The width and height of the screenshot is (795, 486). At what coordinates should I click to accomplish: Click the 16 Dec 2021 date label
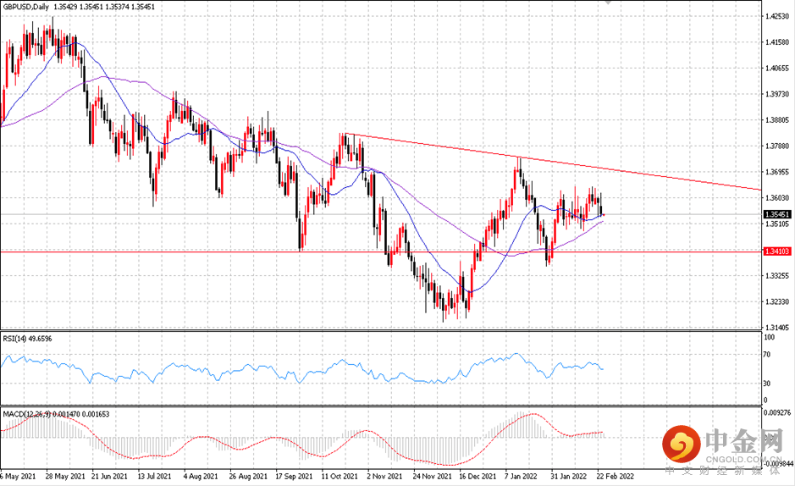[478, 477]
